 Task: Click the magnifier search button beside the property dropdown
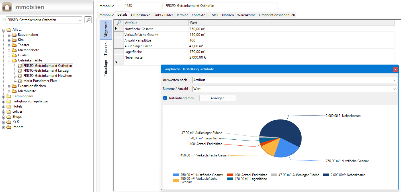[x=88, y=20]
